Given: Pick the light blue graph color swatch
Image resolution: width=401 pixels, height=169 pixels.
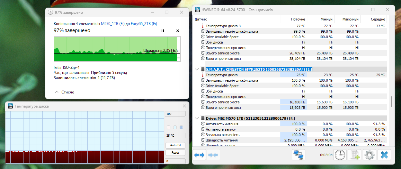Looking at the screenshot, I should point(175,127).
